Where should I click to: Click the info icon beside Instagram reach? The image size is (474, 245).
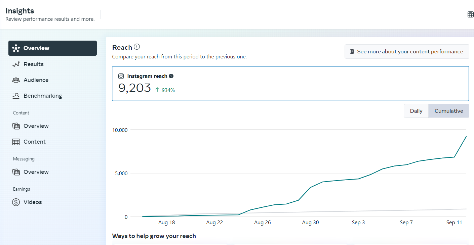(171, 76)
